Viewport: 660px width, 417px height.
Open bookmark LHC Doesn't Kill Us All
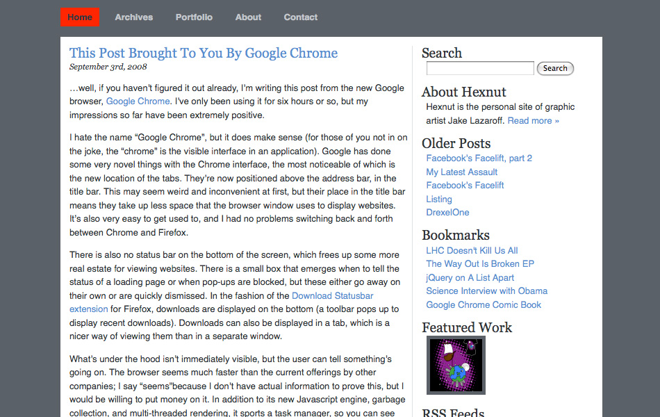[472, 251]
